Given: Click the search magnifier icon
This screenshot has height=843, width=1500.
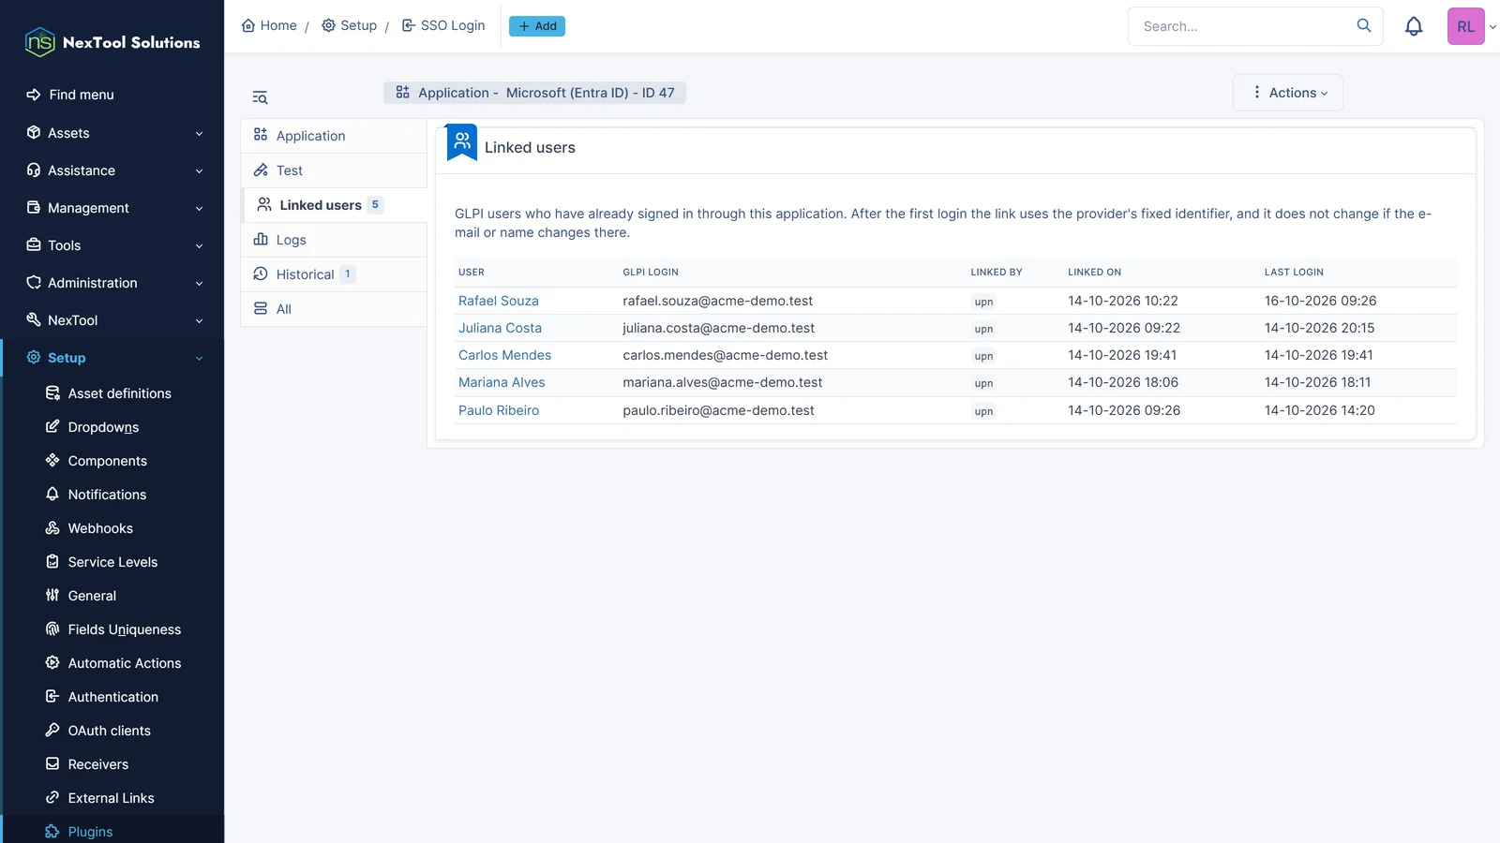Looking at the screenshot, I should pos(1364,25).
